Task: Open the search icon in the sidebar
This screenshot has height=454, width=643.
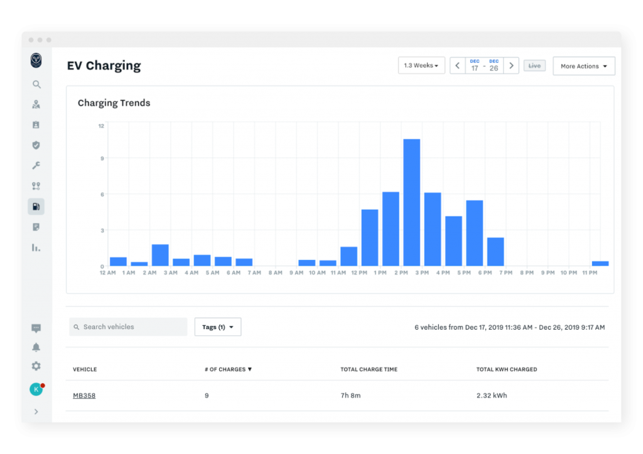Action: 36,84
